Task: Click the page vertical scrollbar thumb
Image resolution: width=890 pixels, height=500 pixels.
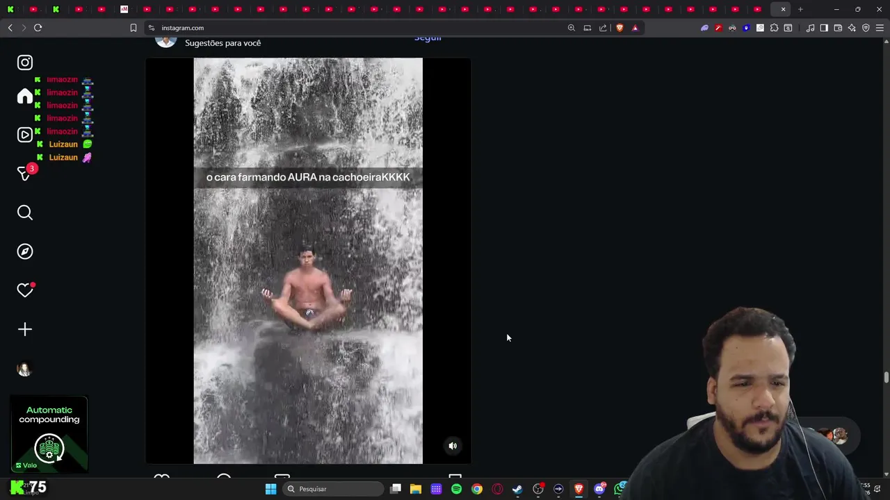Action: click(x=886, y=377)
